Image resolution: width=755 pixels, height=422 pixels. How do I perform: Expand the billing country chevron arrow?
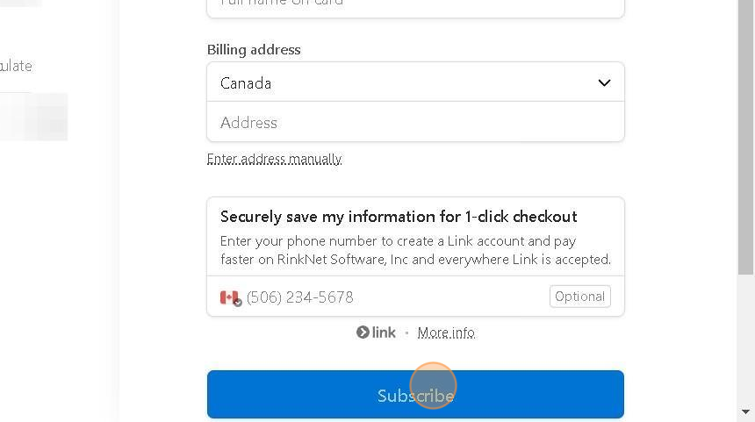pyautogui.click(x=604, y=82)
